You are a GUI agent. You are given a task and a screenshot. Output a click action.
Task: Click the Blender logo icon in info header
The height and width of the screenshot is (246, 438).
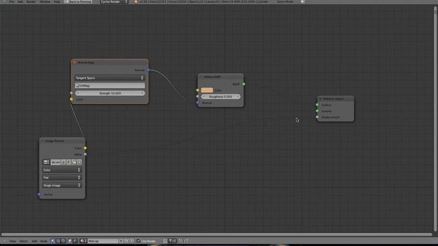click(136, 1)
